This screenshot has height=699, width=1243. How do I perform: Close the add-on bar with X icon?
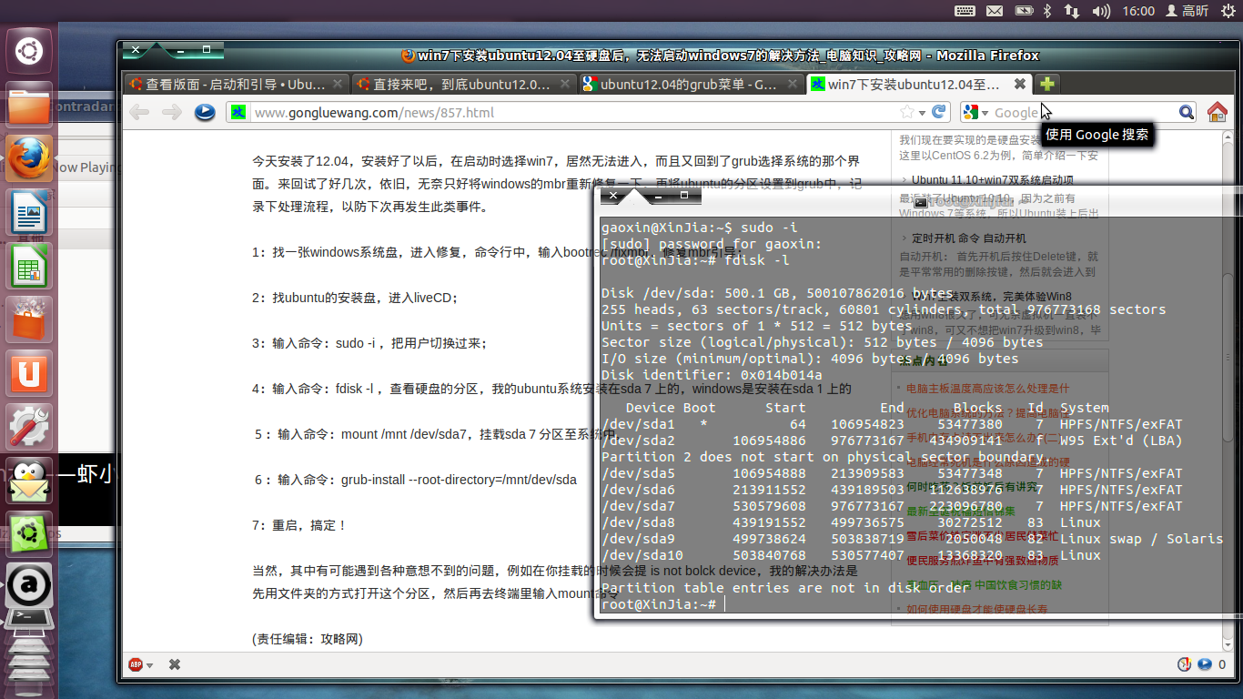point(175,664)
